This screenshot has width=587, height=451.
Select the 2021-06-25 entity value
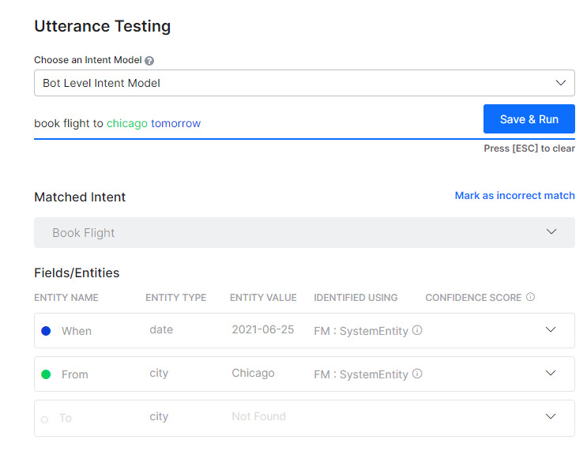coord(262,329)
